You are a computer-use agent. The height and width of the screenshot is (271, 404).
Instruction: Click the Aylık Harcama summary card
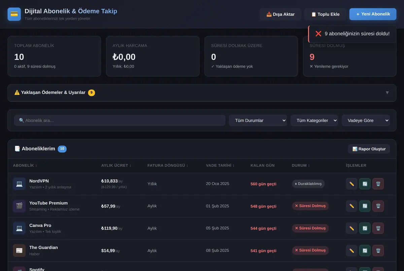pos(153,56)
